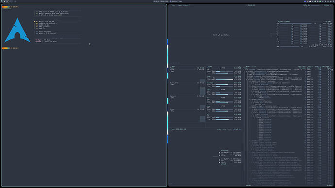Click the pkg disk entry

[208, 98]
